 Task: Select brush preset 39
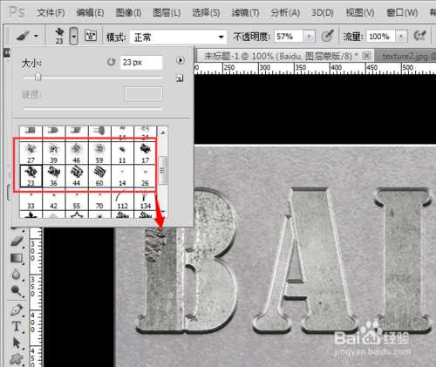point(54,153)
